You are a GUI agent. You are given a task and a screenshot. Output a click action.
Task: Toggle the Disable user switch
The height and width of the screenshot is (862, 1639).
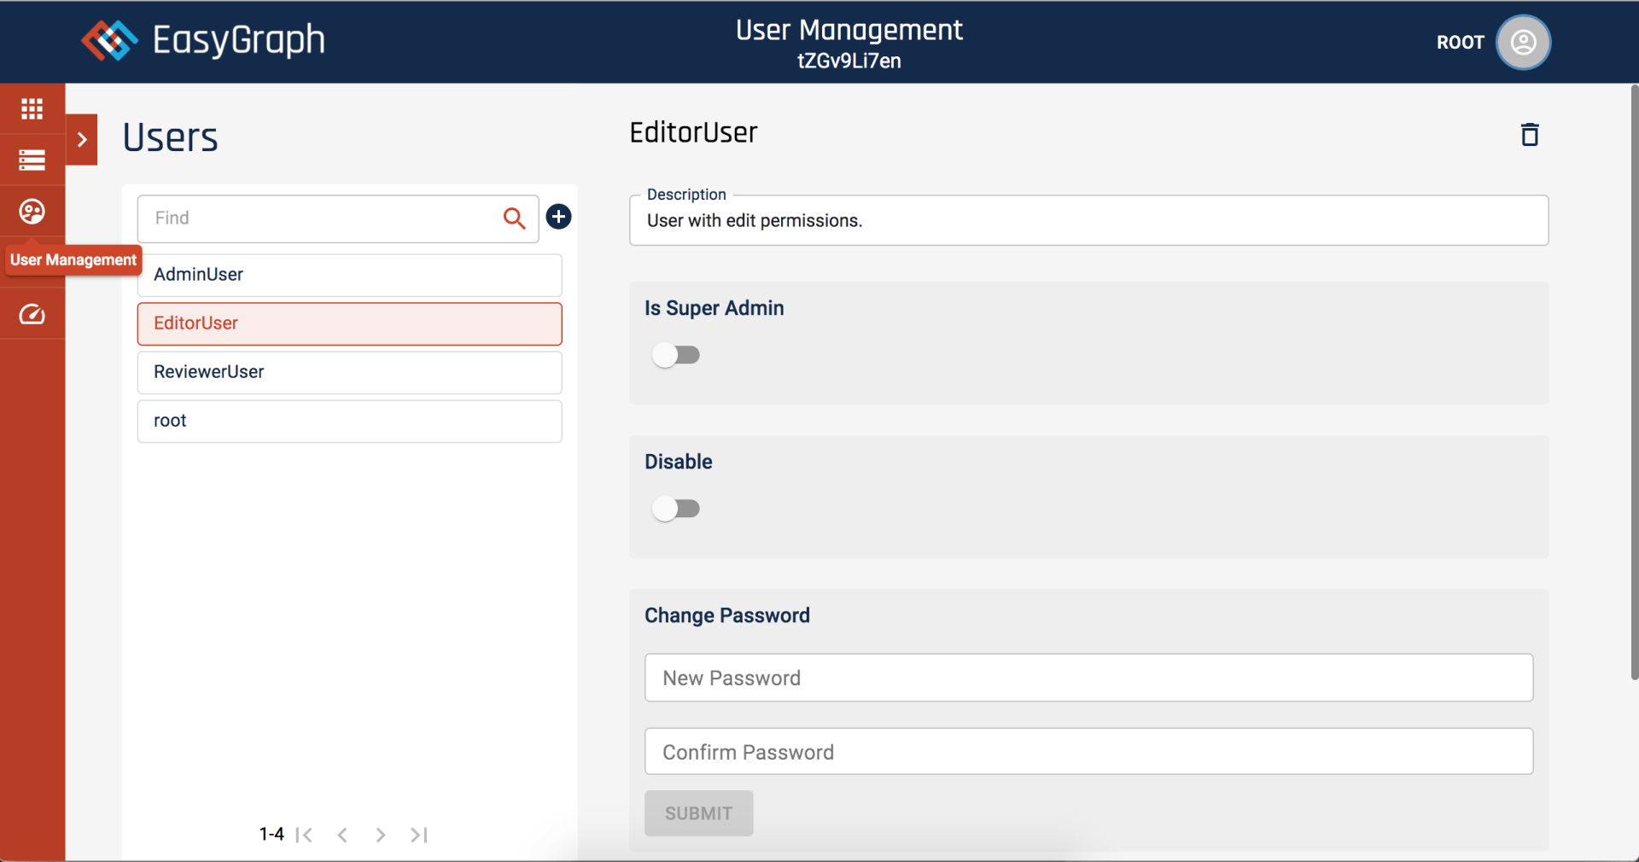(675, 509)
